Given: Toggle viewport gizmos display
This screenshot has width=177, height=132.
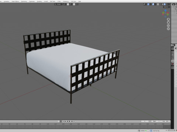Looking at the screenshot, I should coord(148,4).
